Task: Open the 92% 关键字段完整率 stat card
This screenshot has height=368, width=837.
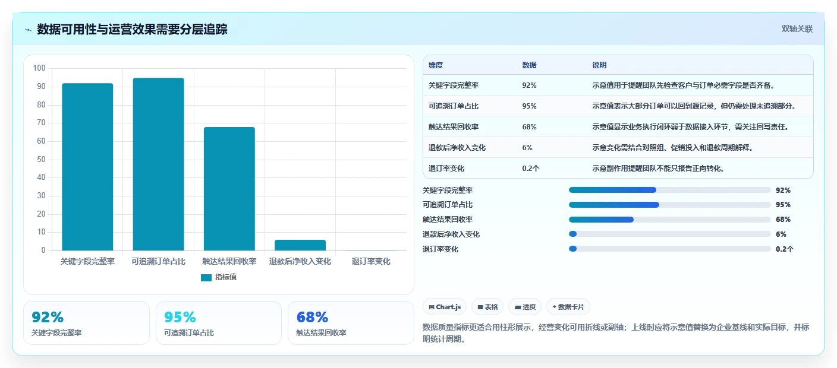Action: click(x=86, y=323)
